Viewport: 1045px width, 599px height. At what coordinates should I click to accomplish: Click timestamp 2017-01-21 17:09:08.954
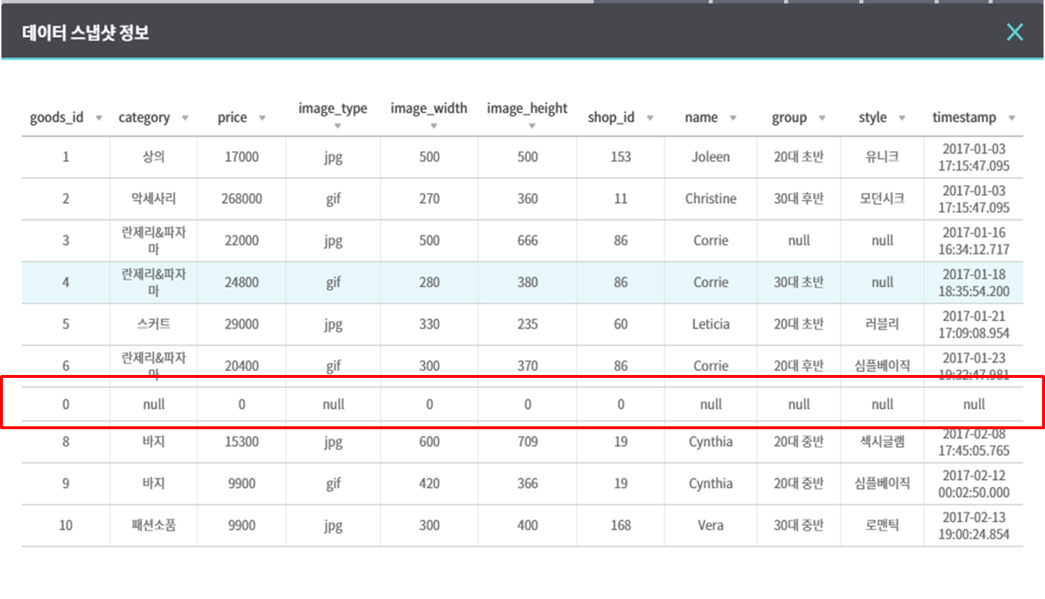tap(973, 324)
